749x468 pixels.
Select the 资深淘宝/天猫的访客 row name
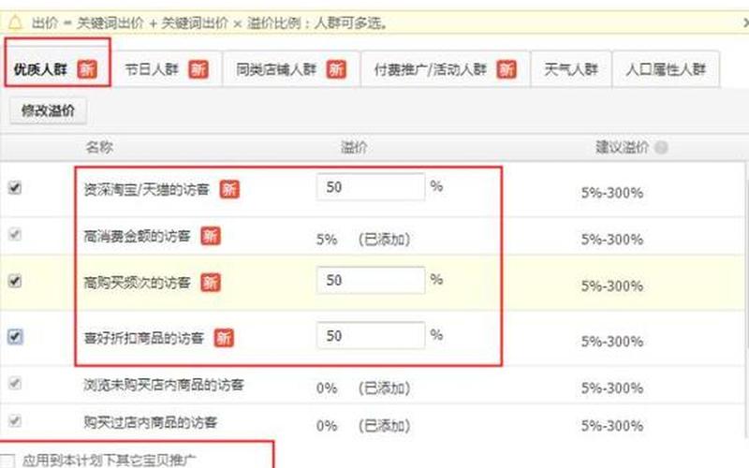pyautogui.click(x=147, y=190)
